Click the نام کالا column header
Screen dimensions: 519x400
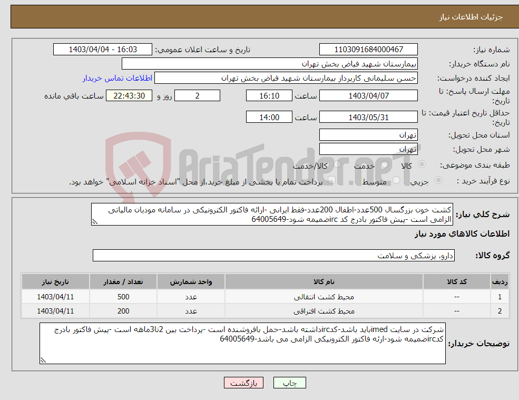coord(324,282)
